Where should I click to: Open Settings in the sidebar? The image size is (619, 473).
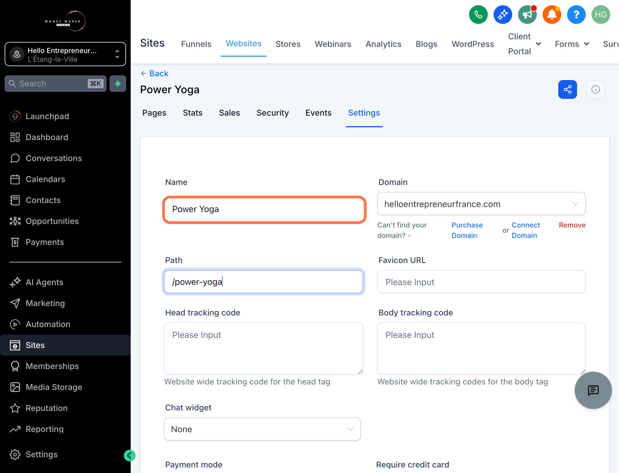(65, 454)
